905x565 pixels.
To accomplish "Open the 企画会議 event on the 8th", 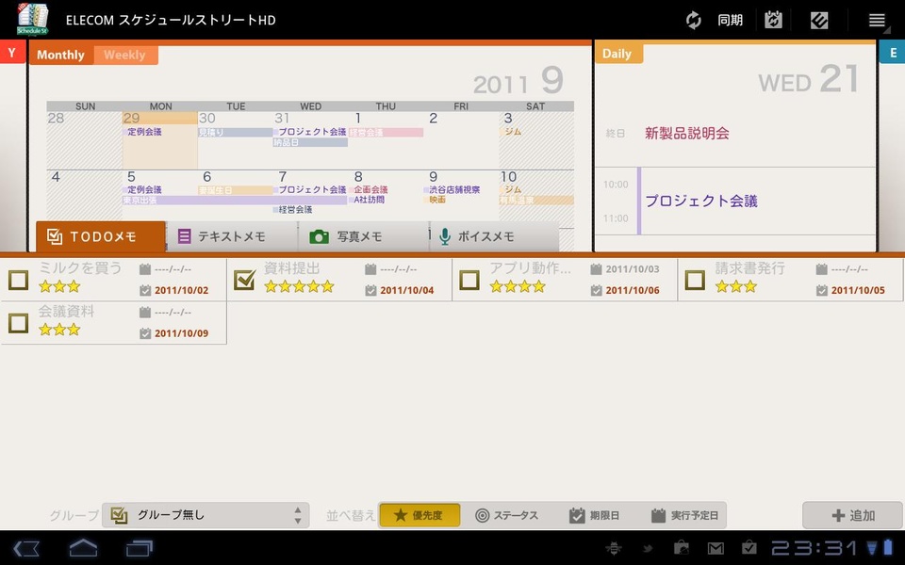I will click(x=370, y=189).
